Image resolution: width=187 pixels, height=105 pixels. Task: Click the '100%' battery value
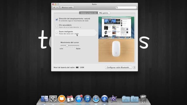tap(82, 67)
